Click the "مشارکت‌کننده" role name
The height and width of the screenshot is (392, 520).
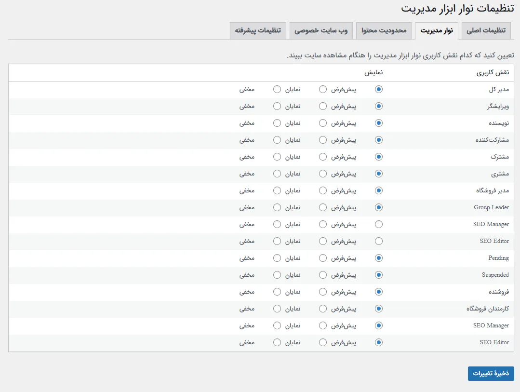[x=492, y=140]
